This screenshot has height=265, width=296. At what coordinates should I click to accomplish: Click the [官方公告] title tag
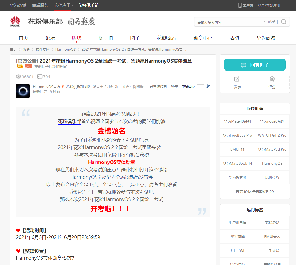pos(27,61)
